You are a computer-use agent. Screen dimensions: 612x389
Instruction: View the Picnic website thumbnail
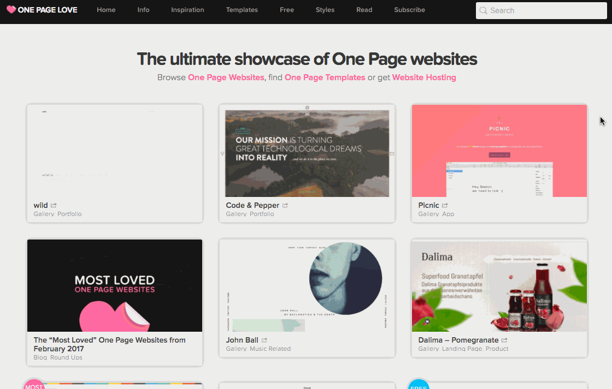click(x=499, y=151)
